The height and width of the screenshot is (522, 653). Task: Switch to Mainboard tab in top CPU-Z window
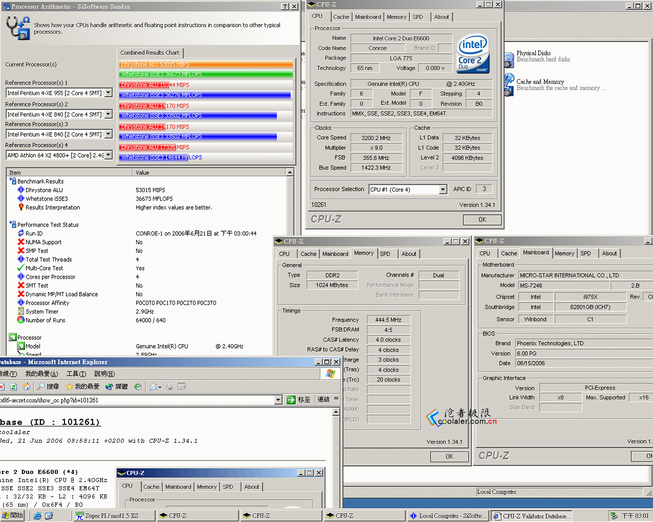pyautogui.click(x=368, y=17)
